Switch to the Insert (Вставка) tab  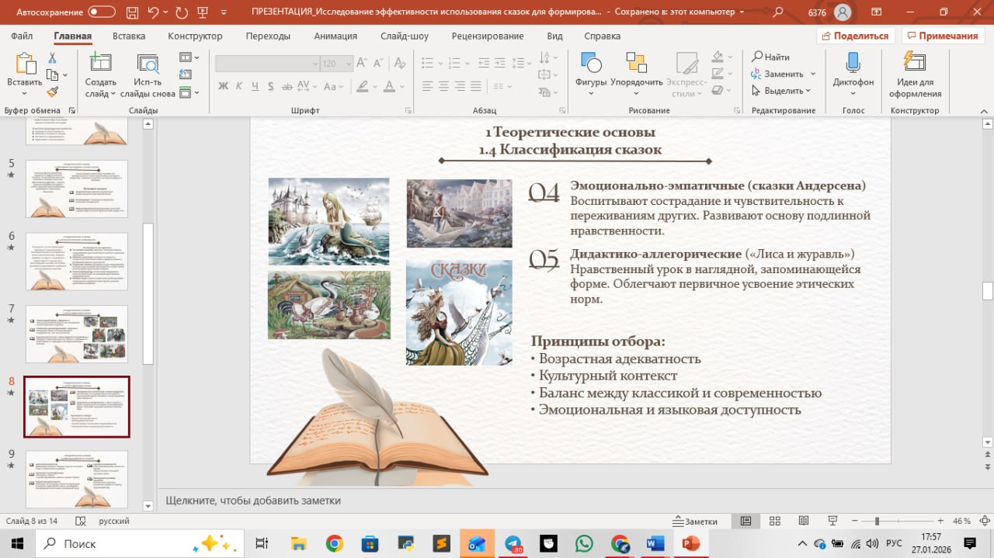(129, 36)
